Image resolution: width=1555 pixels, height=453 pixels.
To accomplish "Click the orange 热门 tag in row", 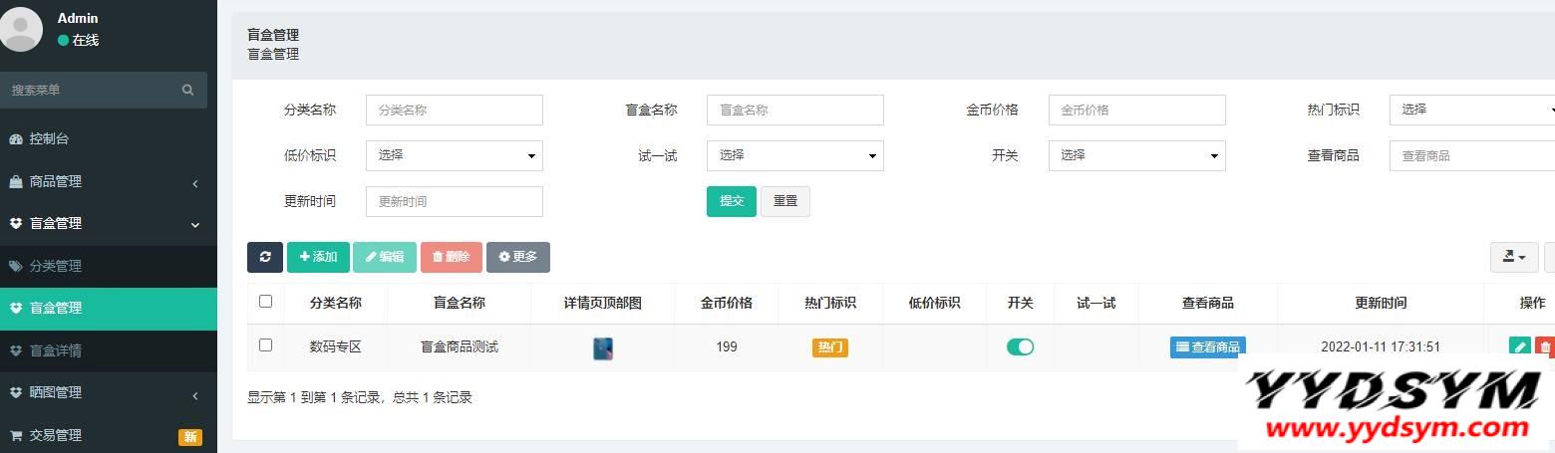I will point(829,347).
